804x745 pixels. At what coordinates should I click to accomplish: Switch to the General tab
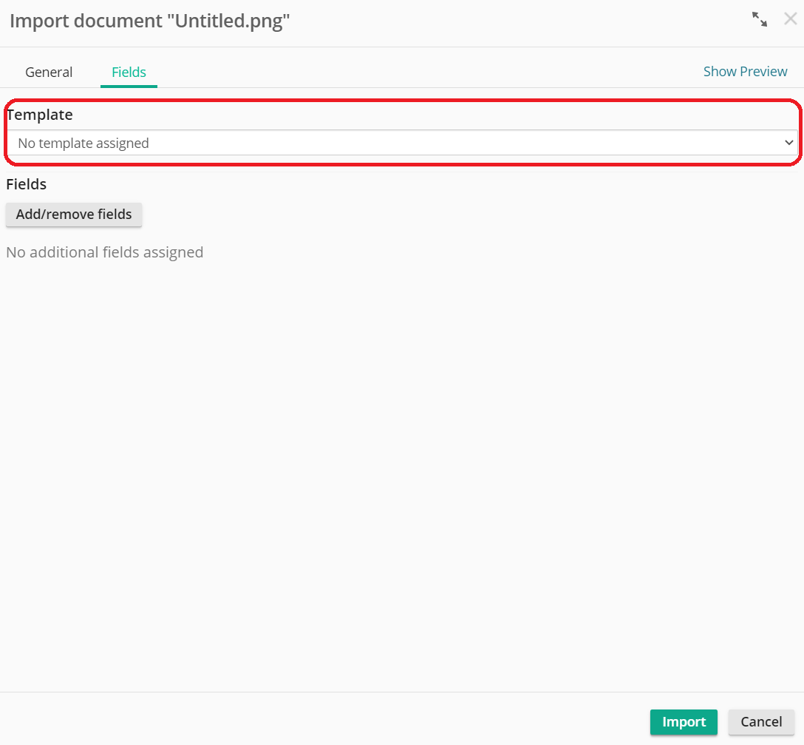pos(48,72)
